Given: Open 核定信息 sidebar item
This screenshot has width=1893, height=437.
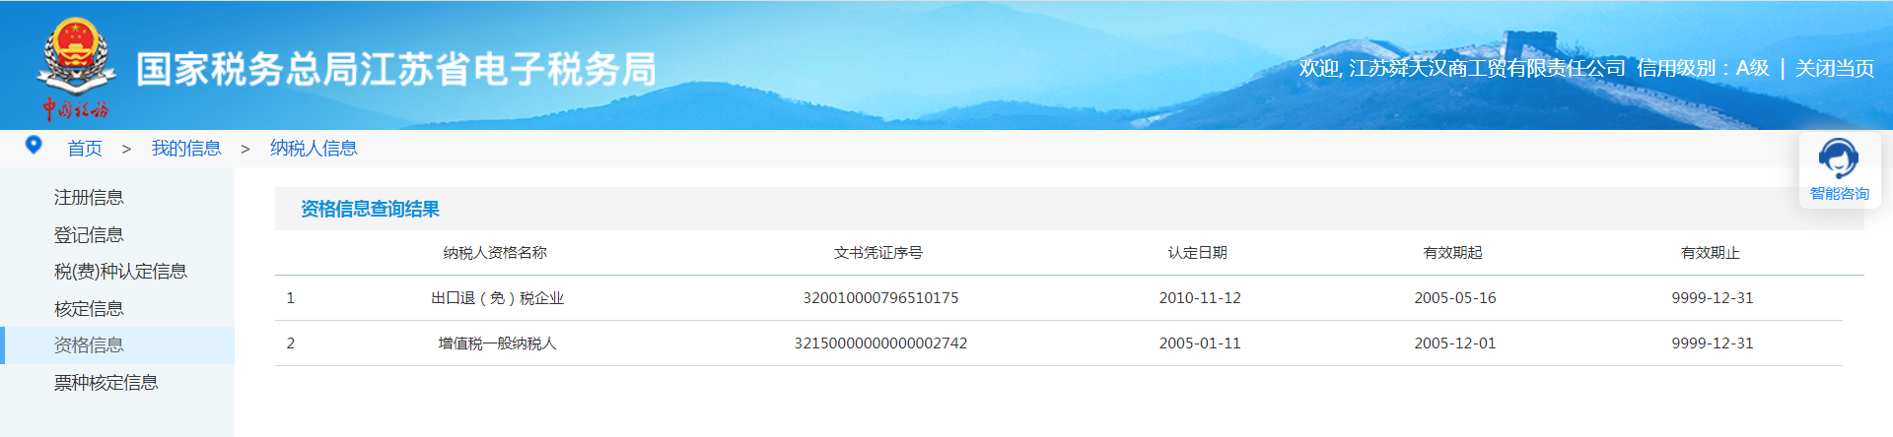Looking at the screenshot, I should pyautogui.click(x=89, y=309).
